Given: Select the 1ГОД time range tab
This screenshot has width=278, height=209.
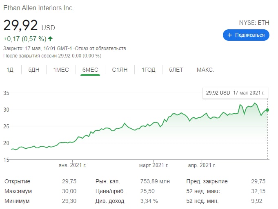Looking at the screenshot, I should tap(149, 70).
